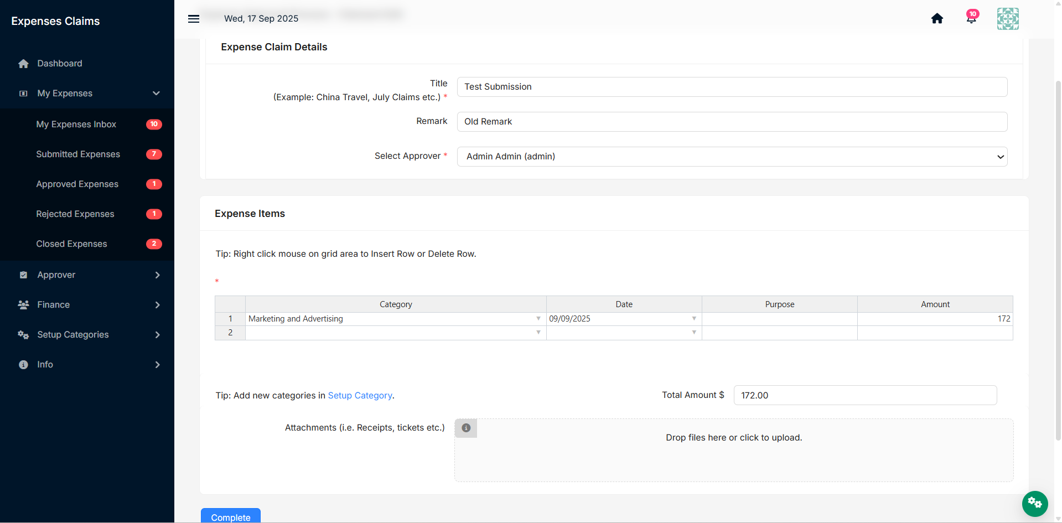
Task: Open row 1 Category dropdown arrow
Action: click(538, 319)
